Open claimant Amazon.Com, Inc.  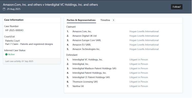[x=82, y=31]
